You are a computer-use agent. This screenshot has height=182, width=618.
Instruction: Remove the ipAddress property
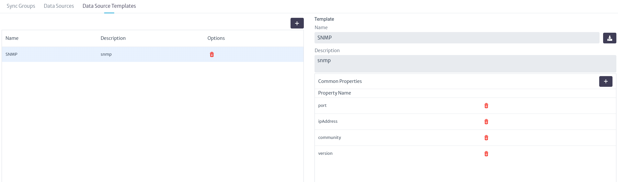486,122
